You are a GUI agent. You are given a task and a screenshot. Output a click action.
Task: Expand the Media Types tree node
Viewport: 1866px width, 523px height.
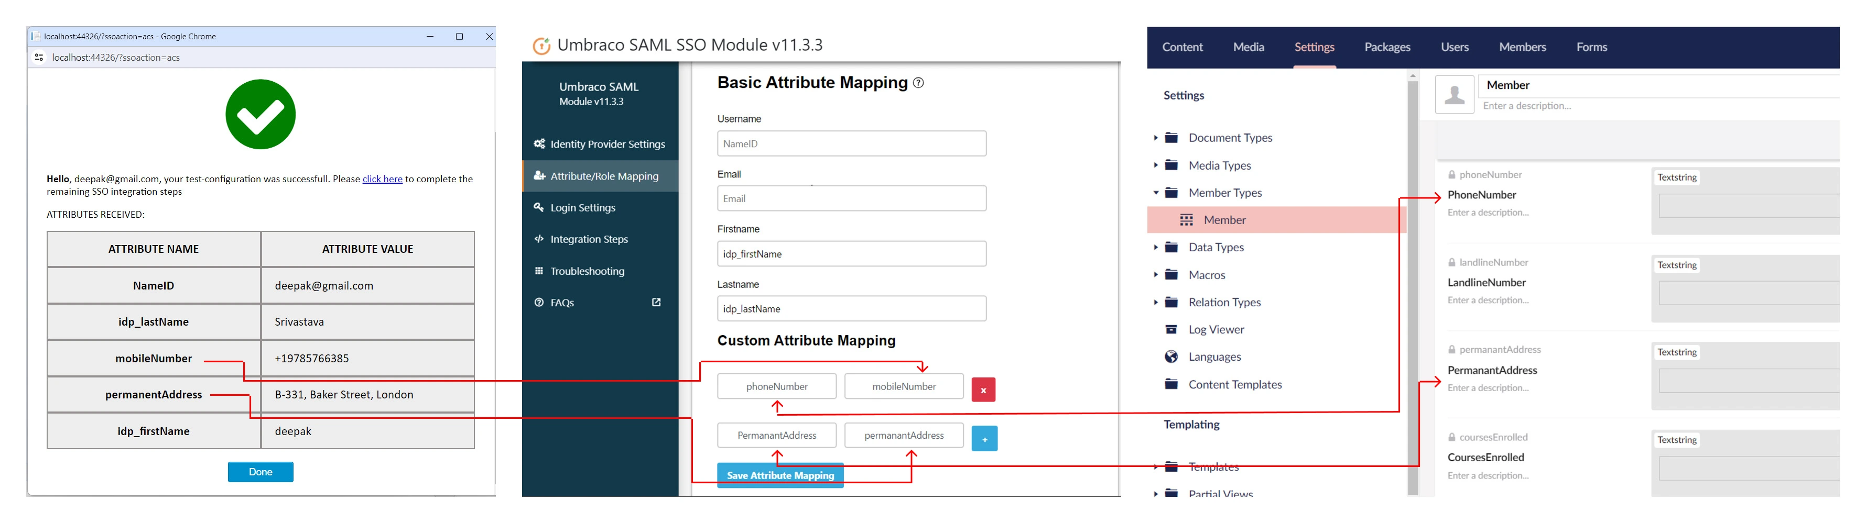1155,165
